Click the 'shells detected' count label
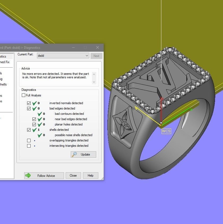The height and width of the screenshot is (224, 223). click(x=59, y=130)
